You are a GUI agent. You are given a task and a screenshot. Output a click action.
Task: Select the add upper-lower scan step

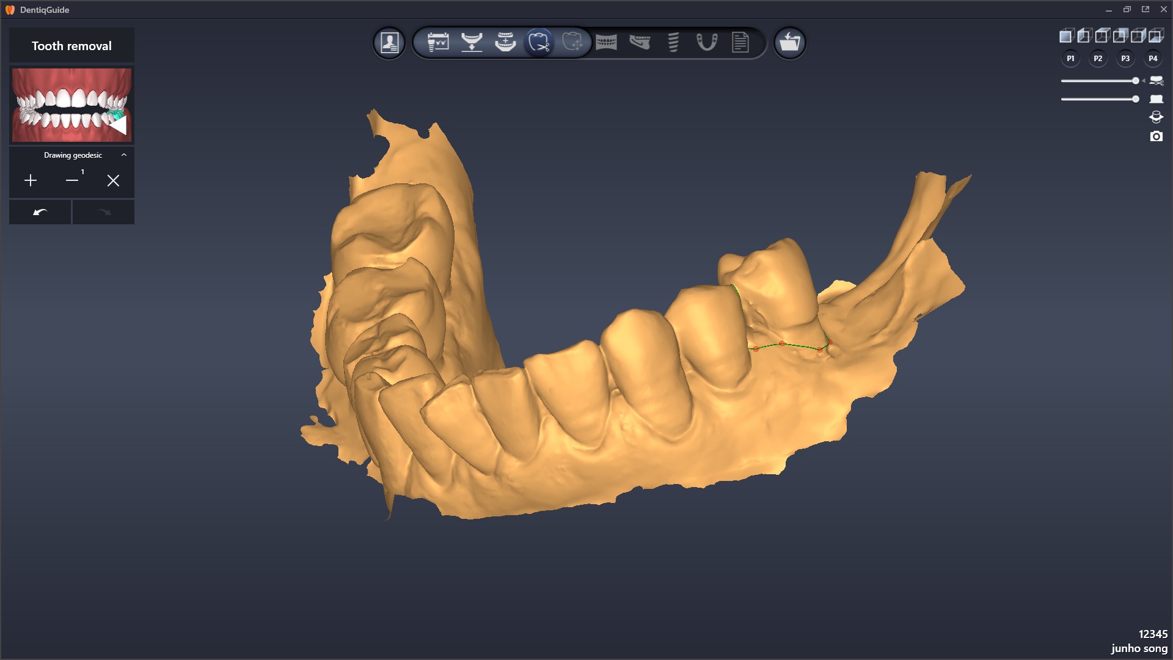click(505, 42)
